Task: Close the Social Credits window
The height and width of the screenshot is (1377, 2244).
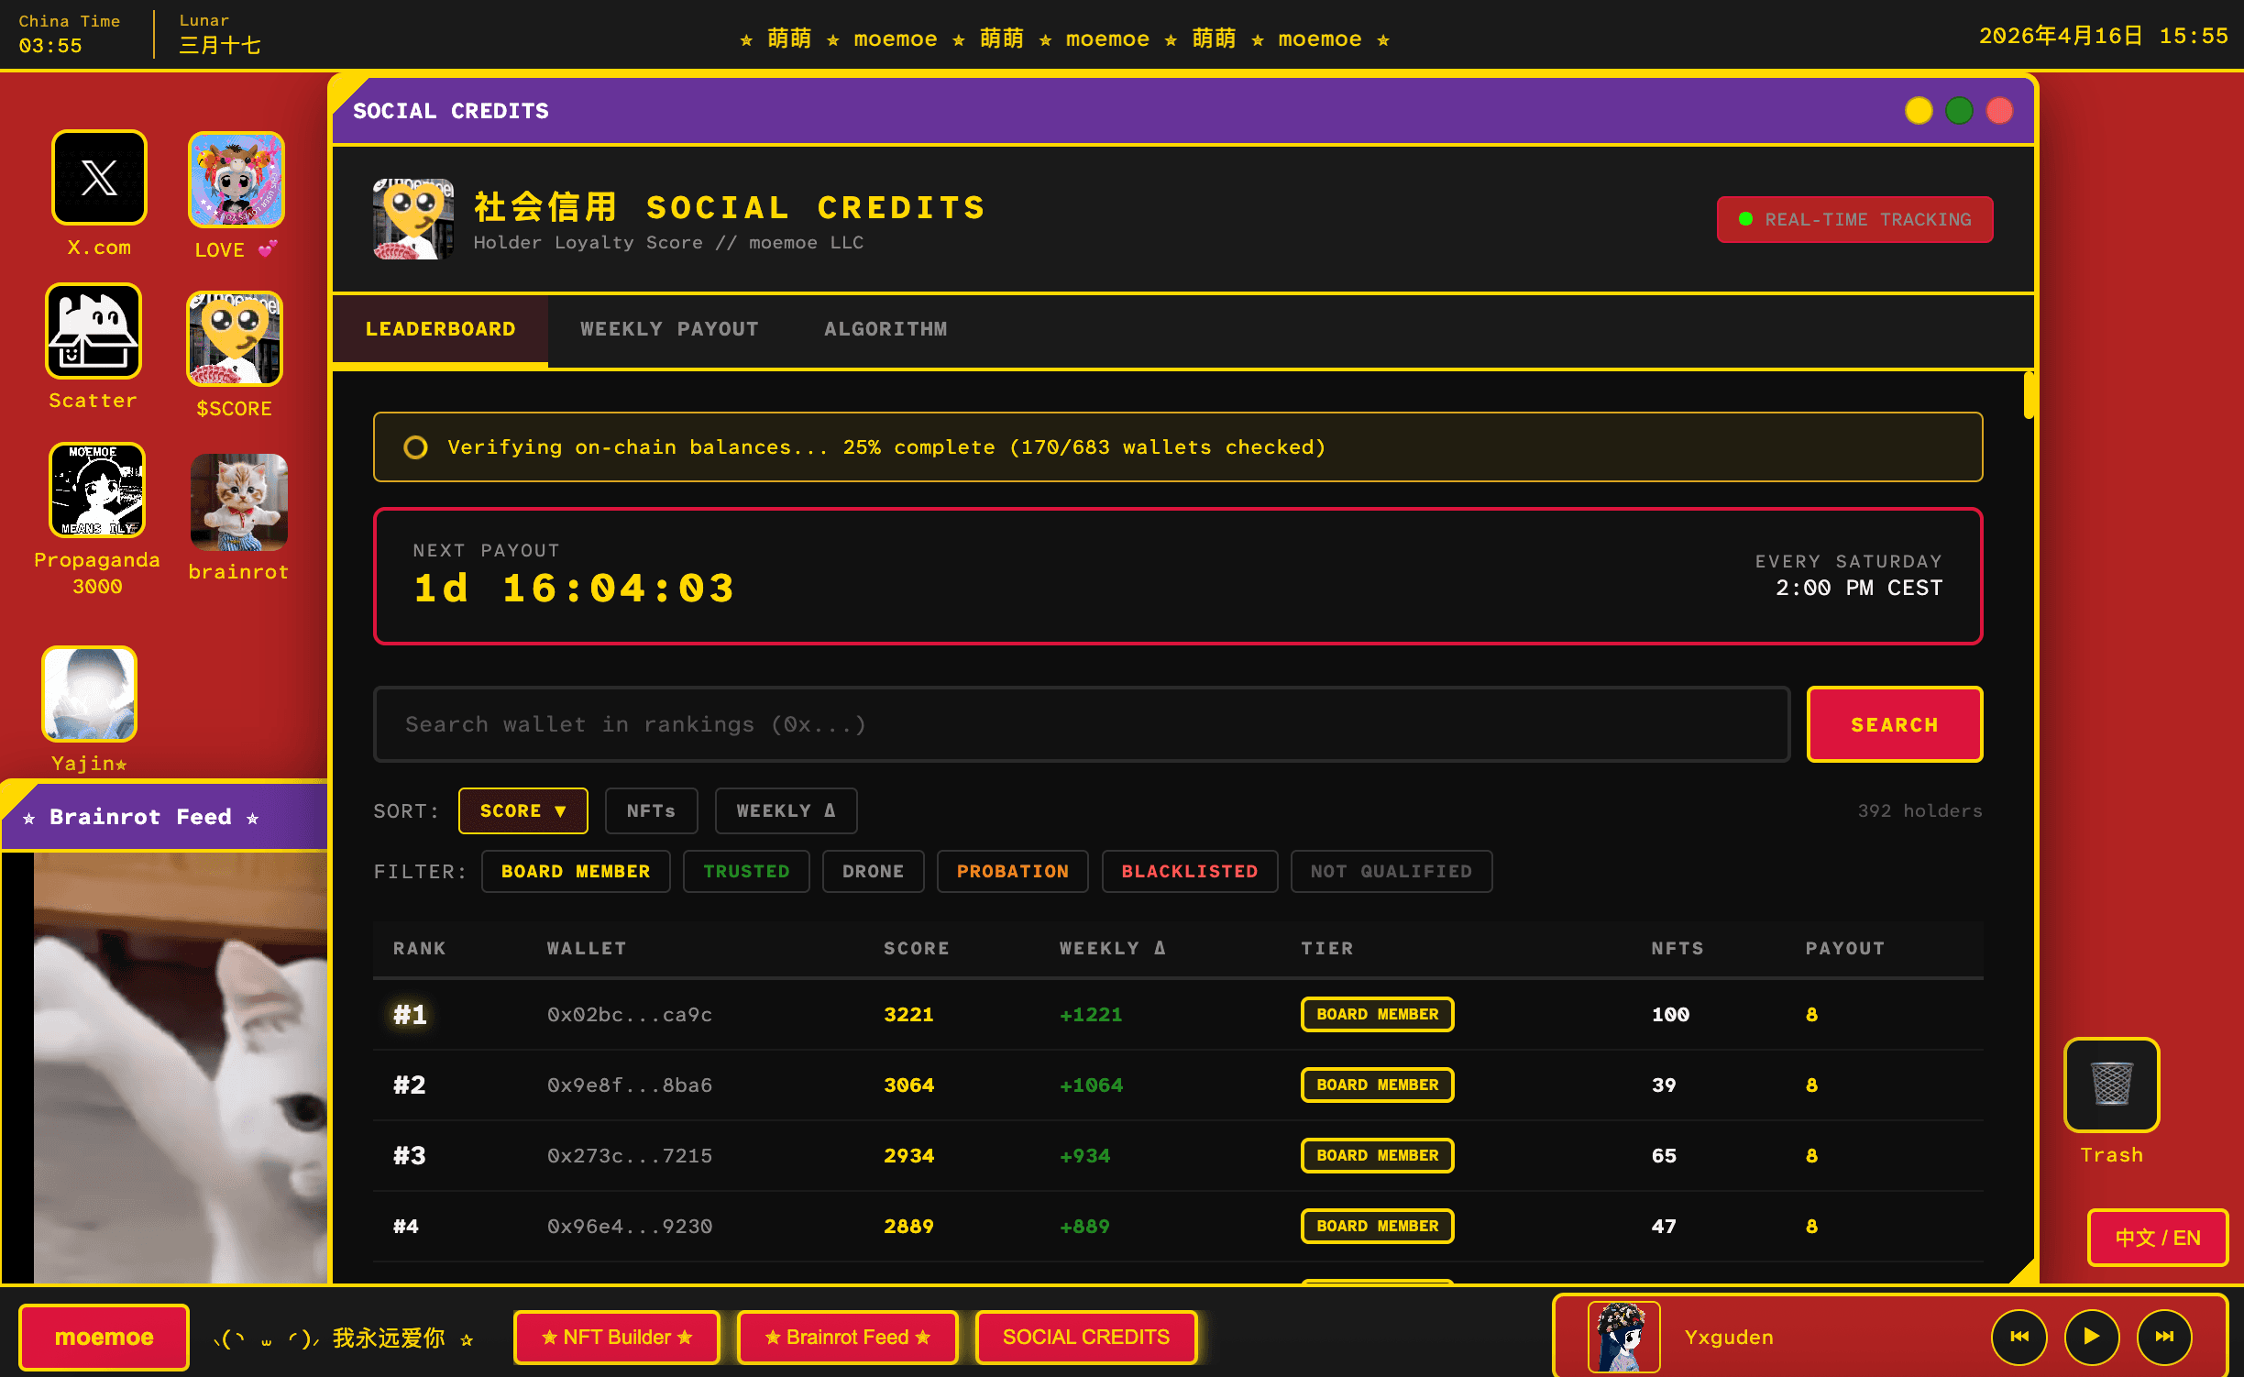Action: point(1999,111)
